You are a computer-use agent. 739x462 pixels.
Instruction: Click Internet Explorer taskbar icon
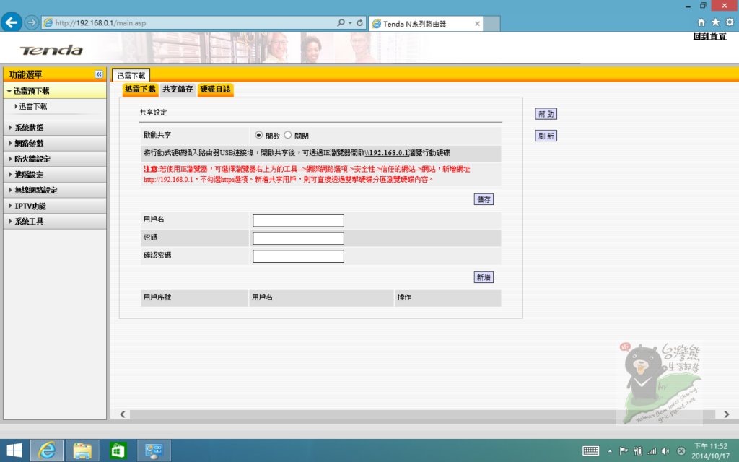click(47, 450)
